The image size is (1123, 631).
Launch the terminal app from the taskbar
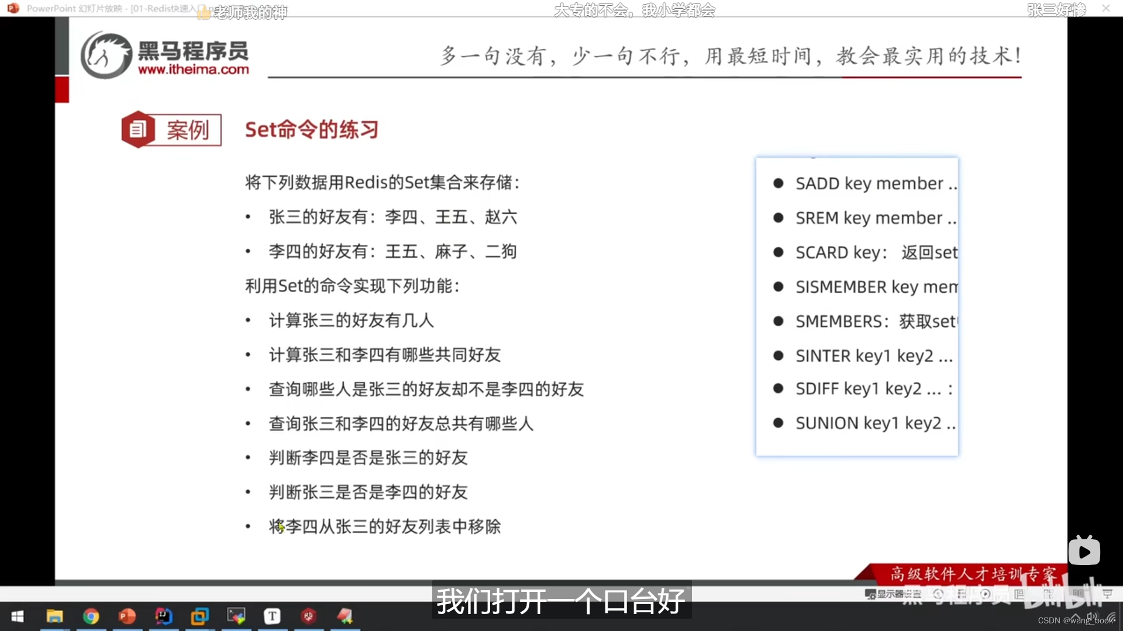236,616
